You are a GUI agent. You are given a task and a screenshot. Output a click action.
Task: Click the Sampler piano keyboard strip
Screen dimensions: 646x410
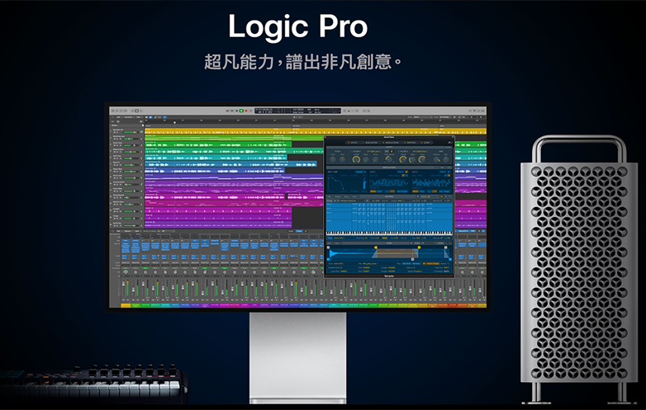[x=389, y=233]
